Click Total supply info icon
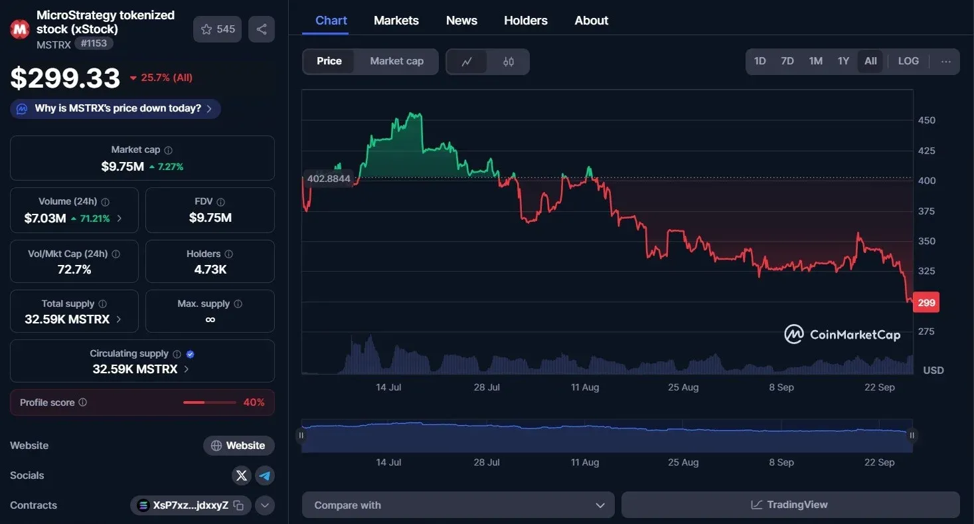This screenshot has width=974, height=524. [102, 304]
